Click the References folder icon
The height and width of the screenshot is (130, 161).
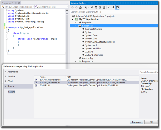[x=80, y=26]
